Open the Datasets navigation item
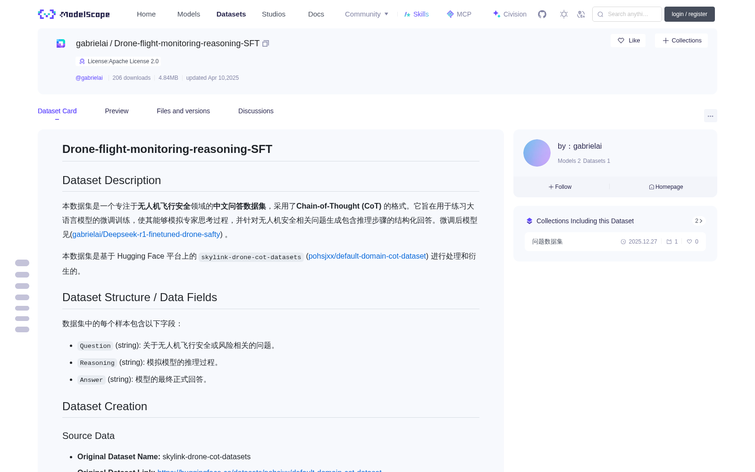755x472 pixels. coord(231,14)
